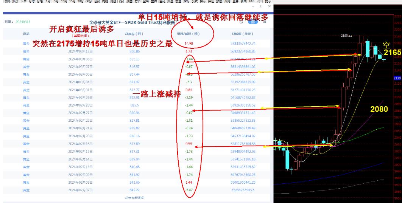The image size is (402, 203).
Task: Click 后退 to go back
Action: pos(170,1)
